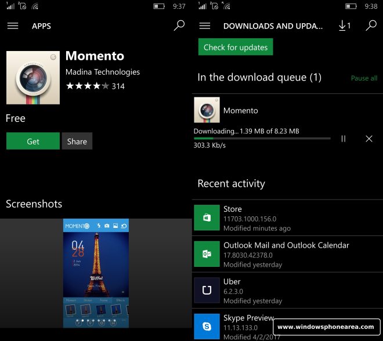Tap the downloads counter arrow icon
The height and width of the screenshot is (341, 383).
[x=345, y=26]
